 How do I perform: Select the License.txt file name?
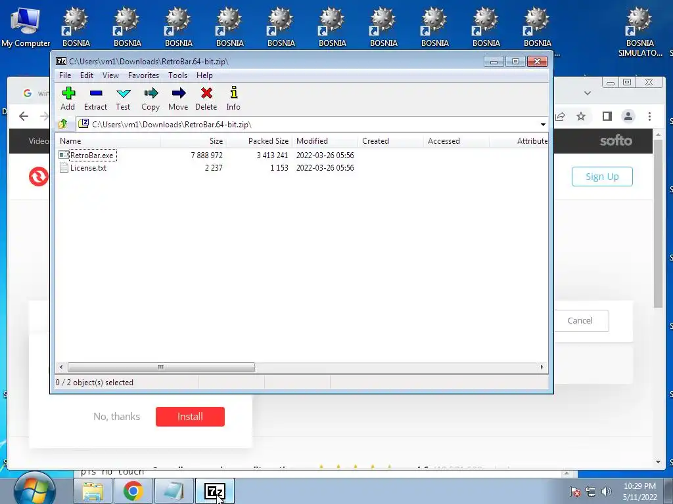point(89,167)
